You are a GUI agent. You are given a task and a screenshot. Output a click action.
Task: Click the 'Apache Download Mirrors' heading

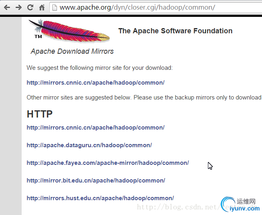click(x=72, y=51)
